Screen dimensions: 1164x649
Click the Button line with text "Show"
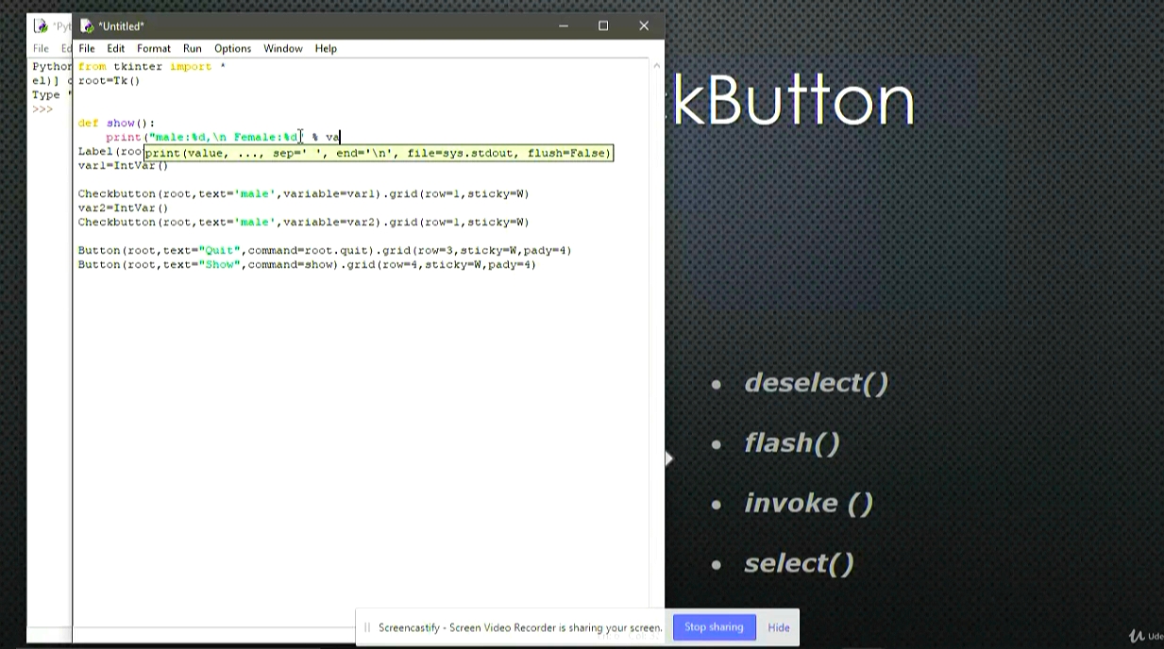point(307,265)
